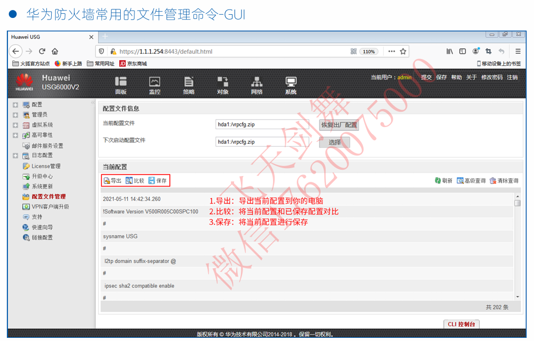Click the lock warning icon in address bar
534x341 pixels.
click(113, 52)
